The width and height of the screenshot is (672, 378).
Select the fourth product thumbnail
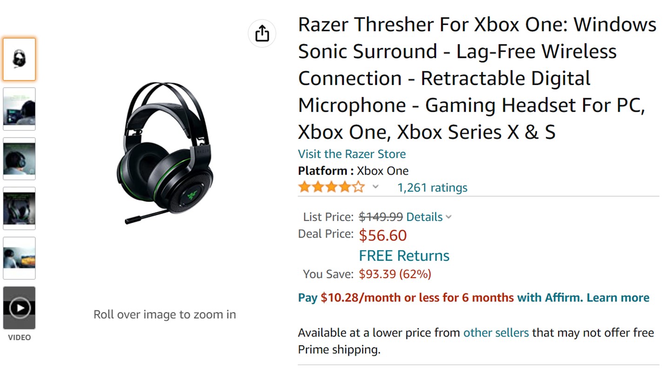pyautogui.click(x=19, y=208)
